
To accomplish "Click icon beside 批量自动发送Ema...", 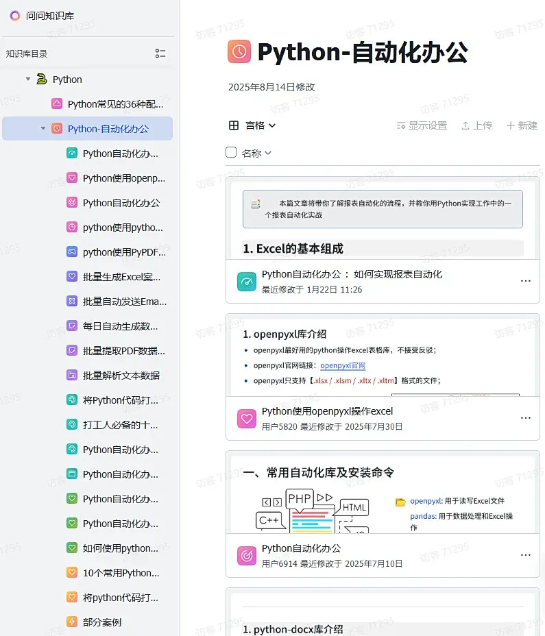I will (72, 301).
